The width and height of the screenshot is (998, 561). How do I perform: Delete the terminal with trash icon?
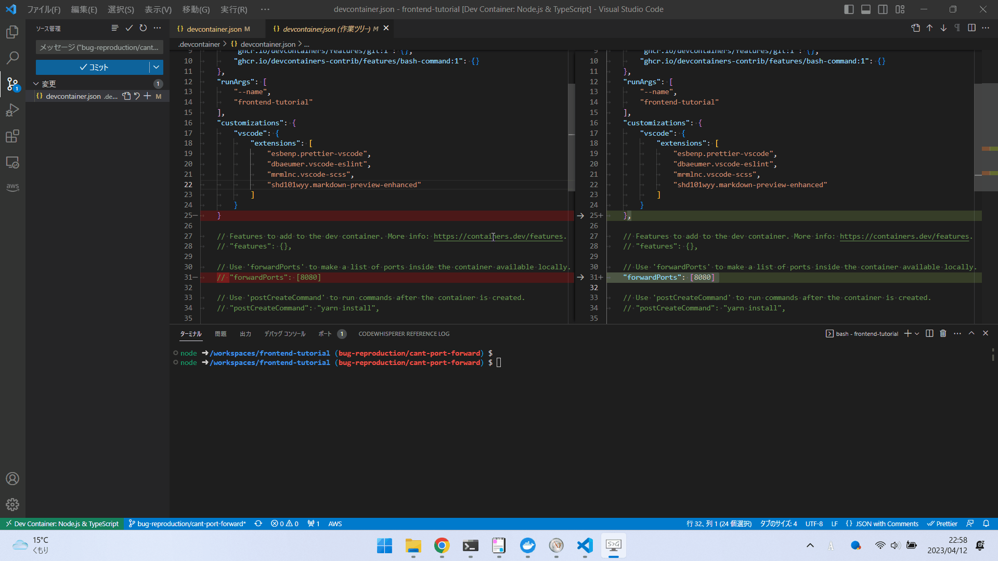pyautogui.click(x=943, y=334)
